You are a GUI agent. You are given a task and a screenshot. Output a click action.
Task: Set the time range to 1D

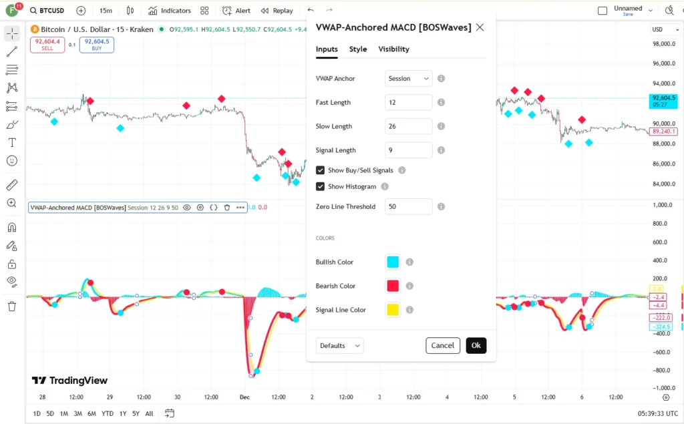(x=37, y=413)
